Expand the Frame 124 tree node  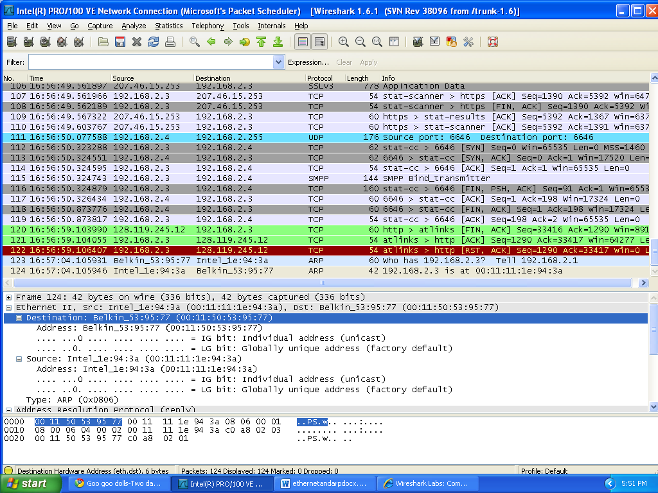point(8,297)
